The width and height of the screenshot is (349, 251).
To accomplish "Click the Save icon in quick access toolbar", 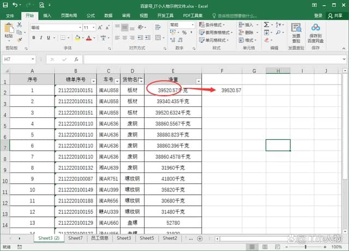I will coord(5,4).
